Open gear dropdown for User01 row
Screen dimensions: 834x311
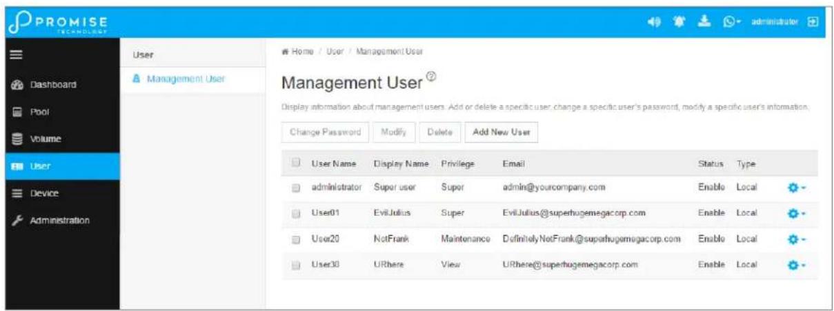point(796,214)
